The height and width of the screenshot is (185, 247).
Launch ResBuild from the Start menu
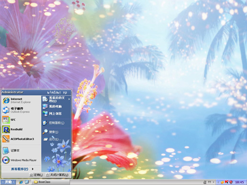coord(6,129)
